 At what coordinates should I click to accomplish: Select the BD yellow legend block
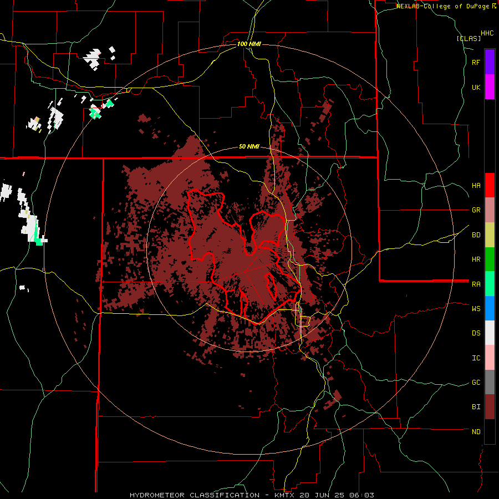coord(490,235)
